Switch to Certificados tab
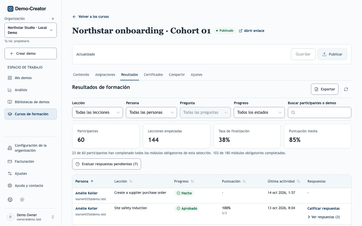The image size is (362, 226). 153,75
